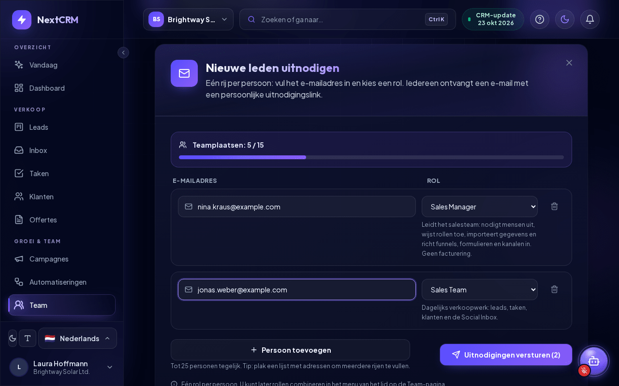The width and height of the screenshot is (619, 386).
Task: Close the invite members dialog
Action: pyautogui.click(x=569, y=63)
